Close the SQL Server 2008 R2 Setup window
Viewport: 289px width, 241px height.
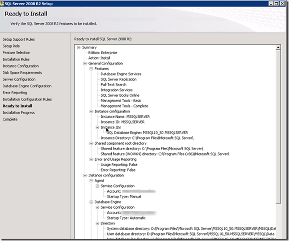pyautogui.click(x=282, y=4)
